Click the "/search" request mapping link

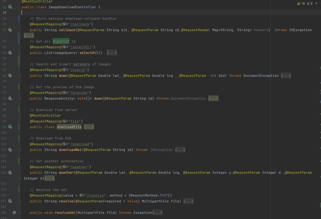pos(79,70)
